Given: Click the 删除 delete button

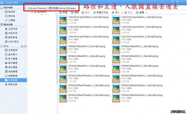Looking at the screenshot, I should 85,13.
